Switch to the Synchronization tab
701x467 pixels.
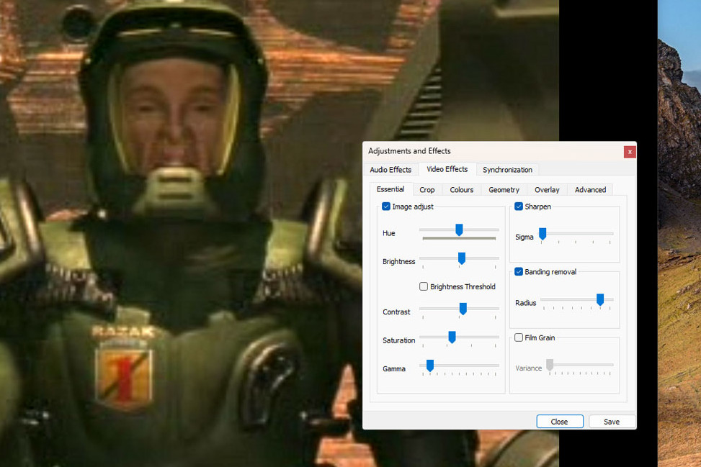click(507, 169)
